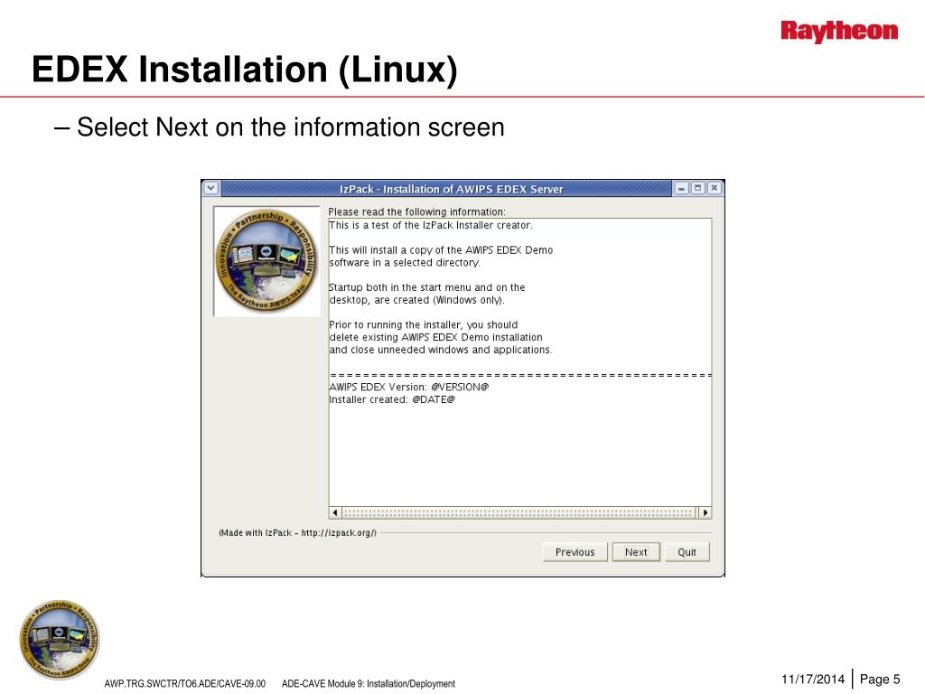Click the 'Prior to running the installer, you should' line
The height and width of the screenshot is (694, 925).
click(x=423, y=324)
